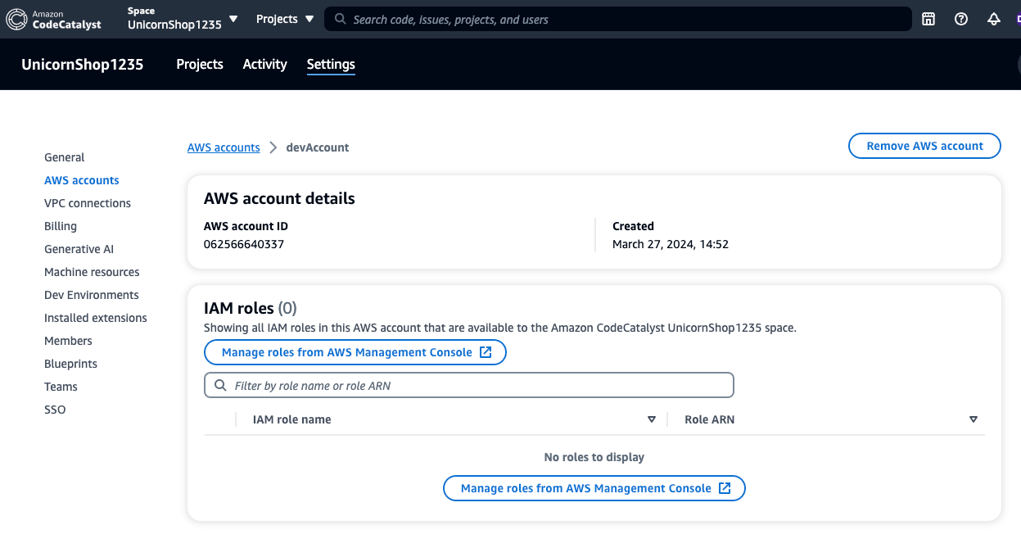Click the external link icon in upper Manage roles button
This screenshot has height=557, width=1021.
click(486, 352)
